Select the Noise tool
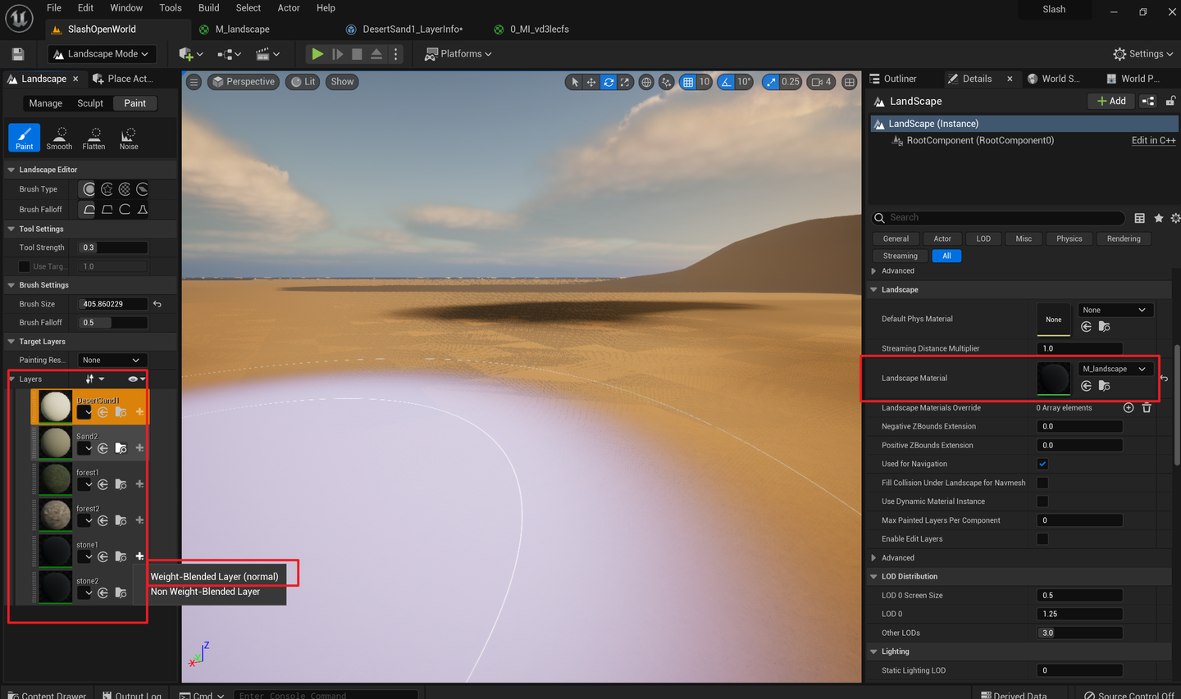The image size is (1181, 699). coord(129,138)
